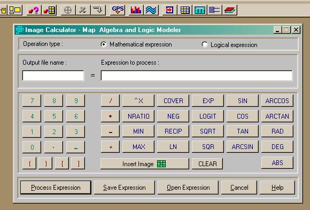The width and height of the screenshot is (310, 210).
Task: Click the red division slash operator button
Action: pos(110,101)
